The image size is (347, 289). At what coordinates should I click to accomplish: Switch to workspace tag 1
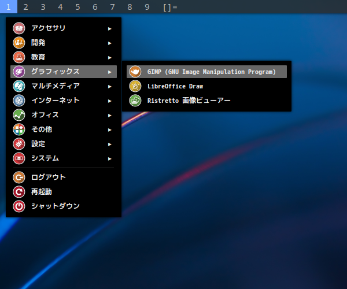[x=9, y=6]
